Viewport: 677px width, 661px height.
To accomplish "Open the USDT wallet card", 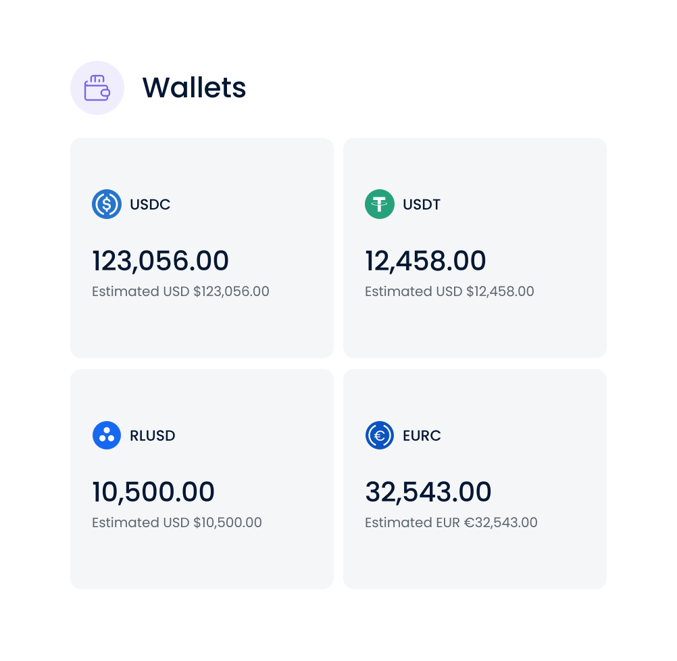I will (x=475, y=248).
